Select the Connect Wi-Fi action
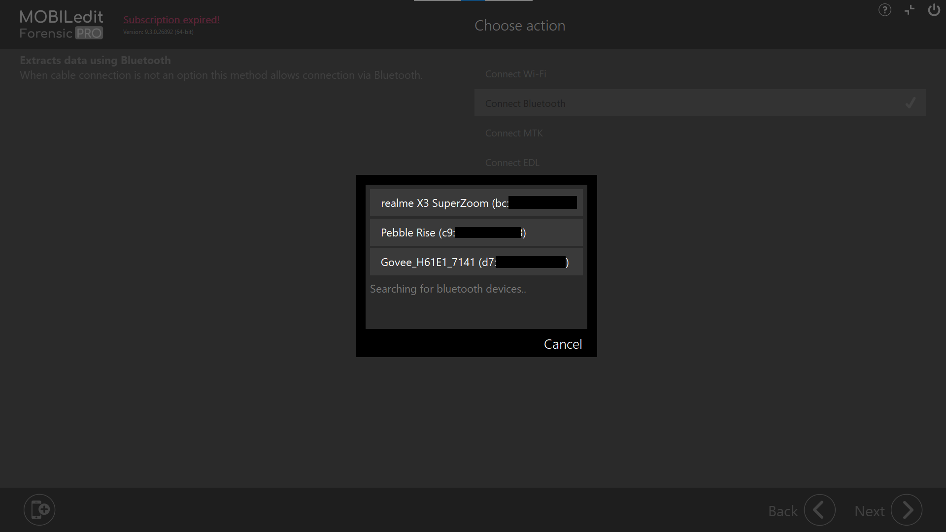 tap(515, 74)
